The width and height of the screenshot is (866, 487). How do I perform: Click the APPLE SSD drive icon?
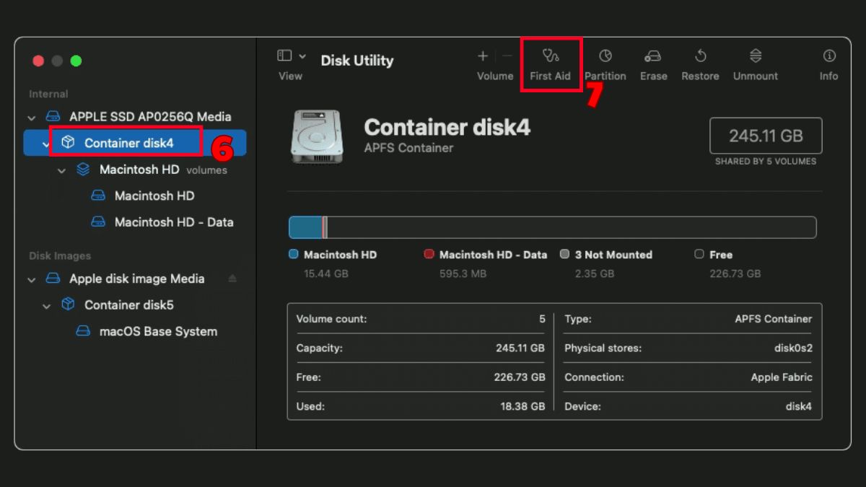[53, 116]
